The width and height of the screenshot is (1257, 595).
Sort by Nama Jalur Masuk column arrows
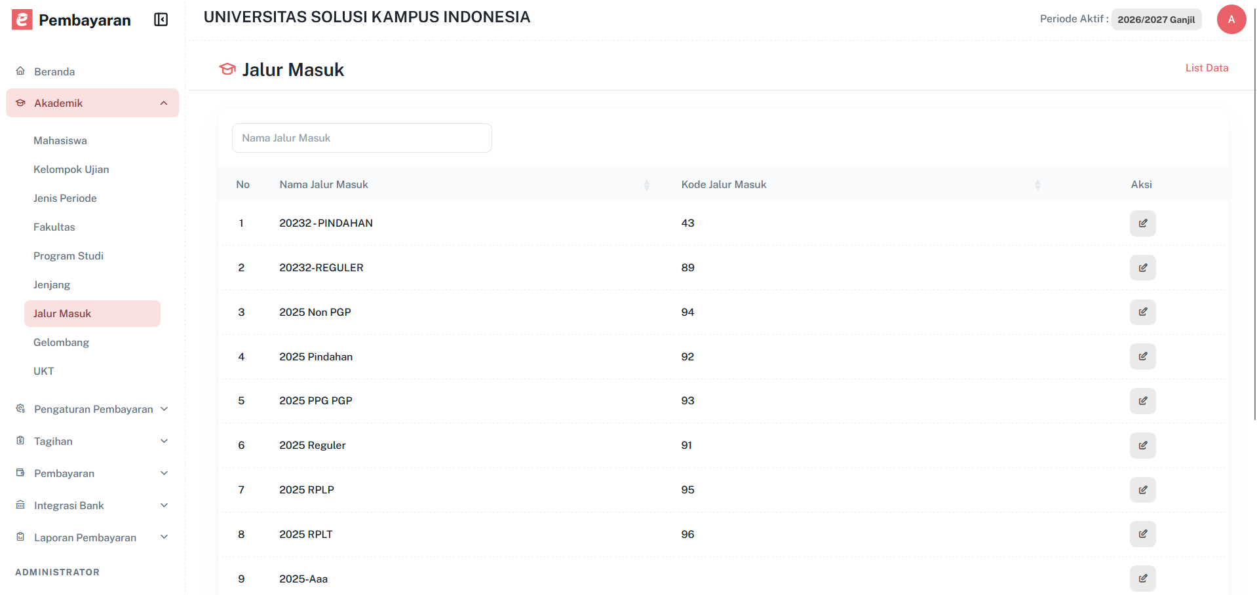point(647,185)
